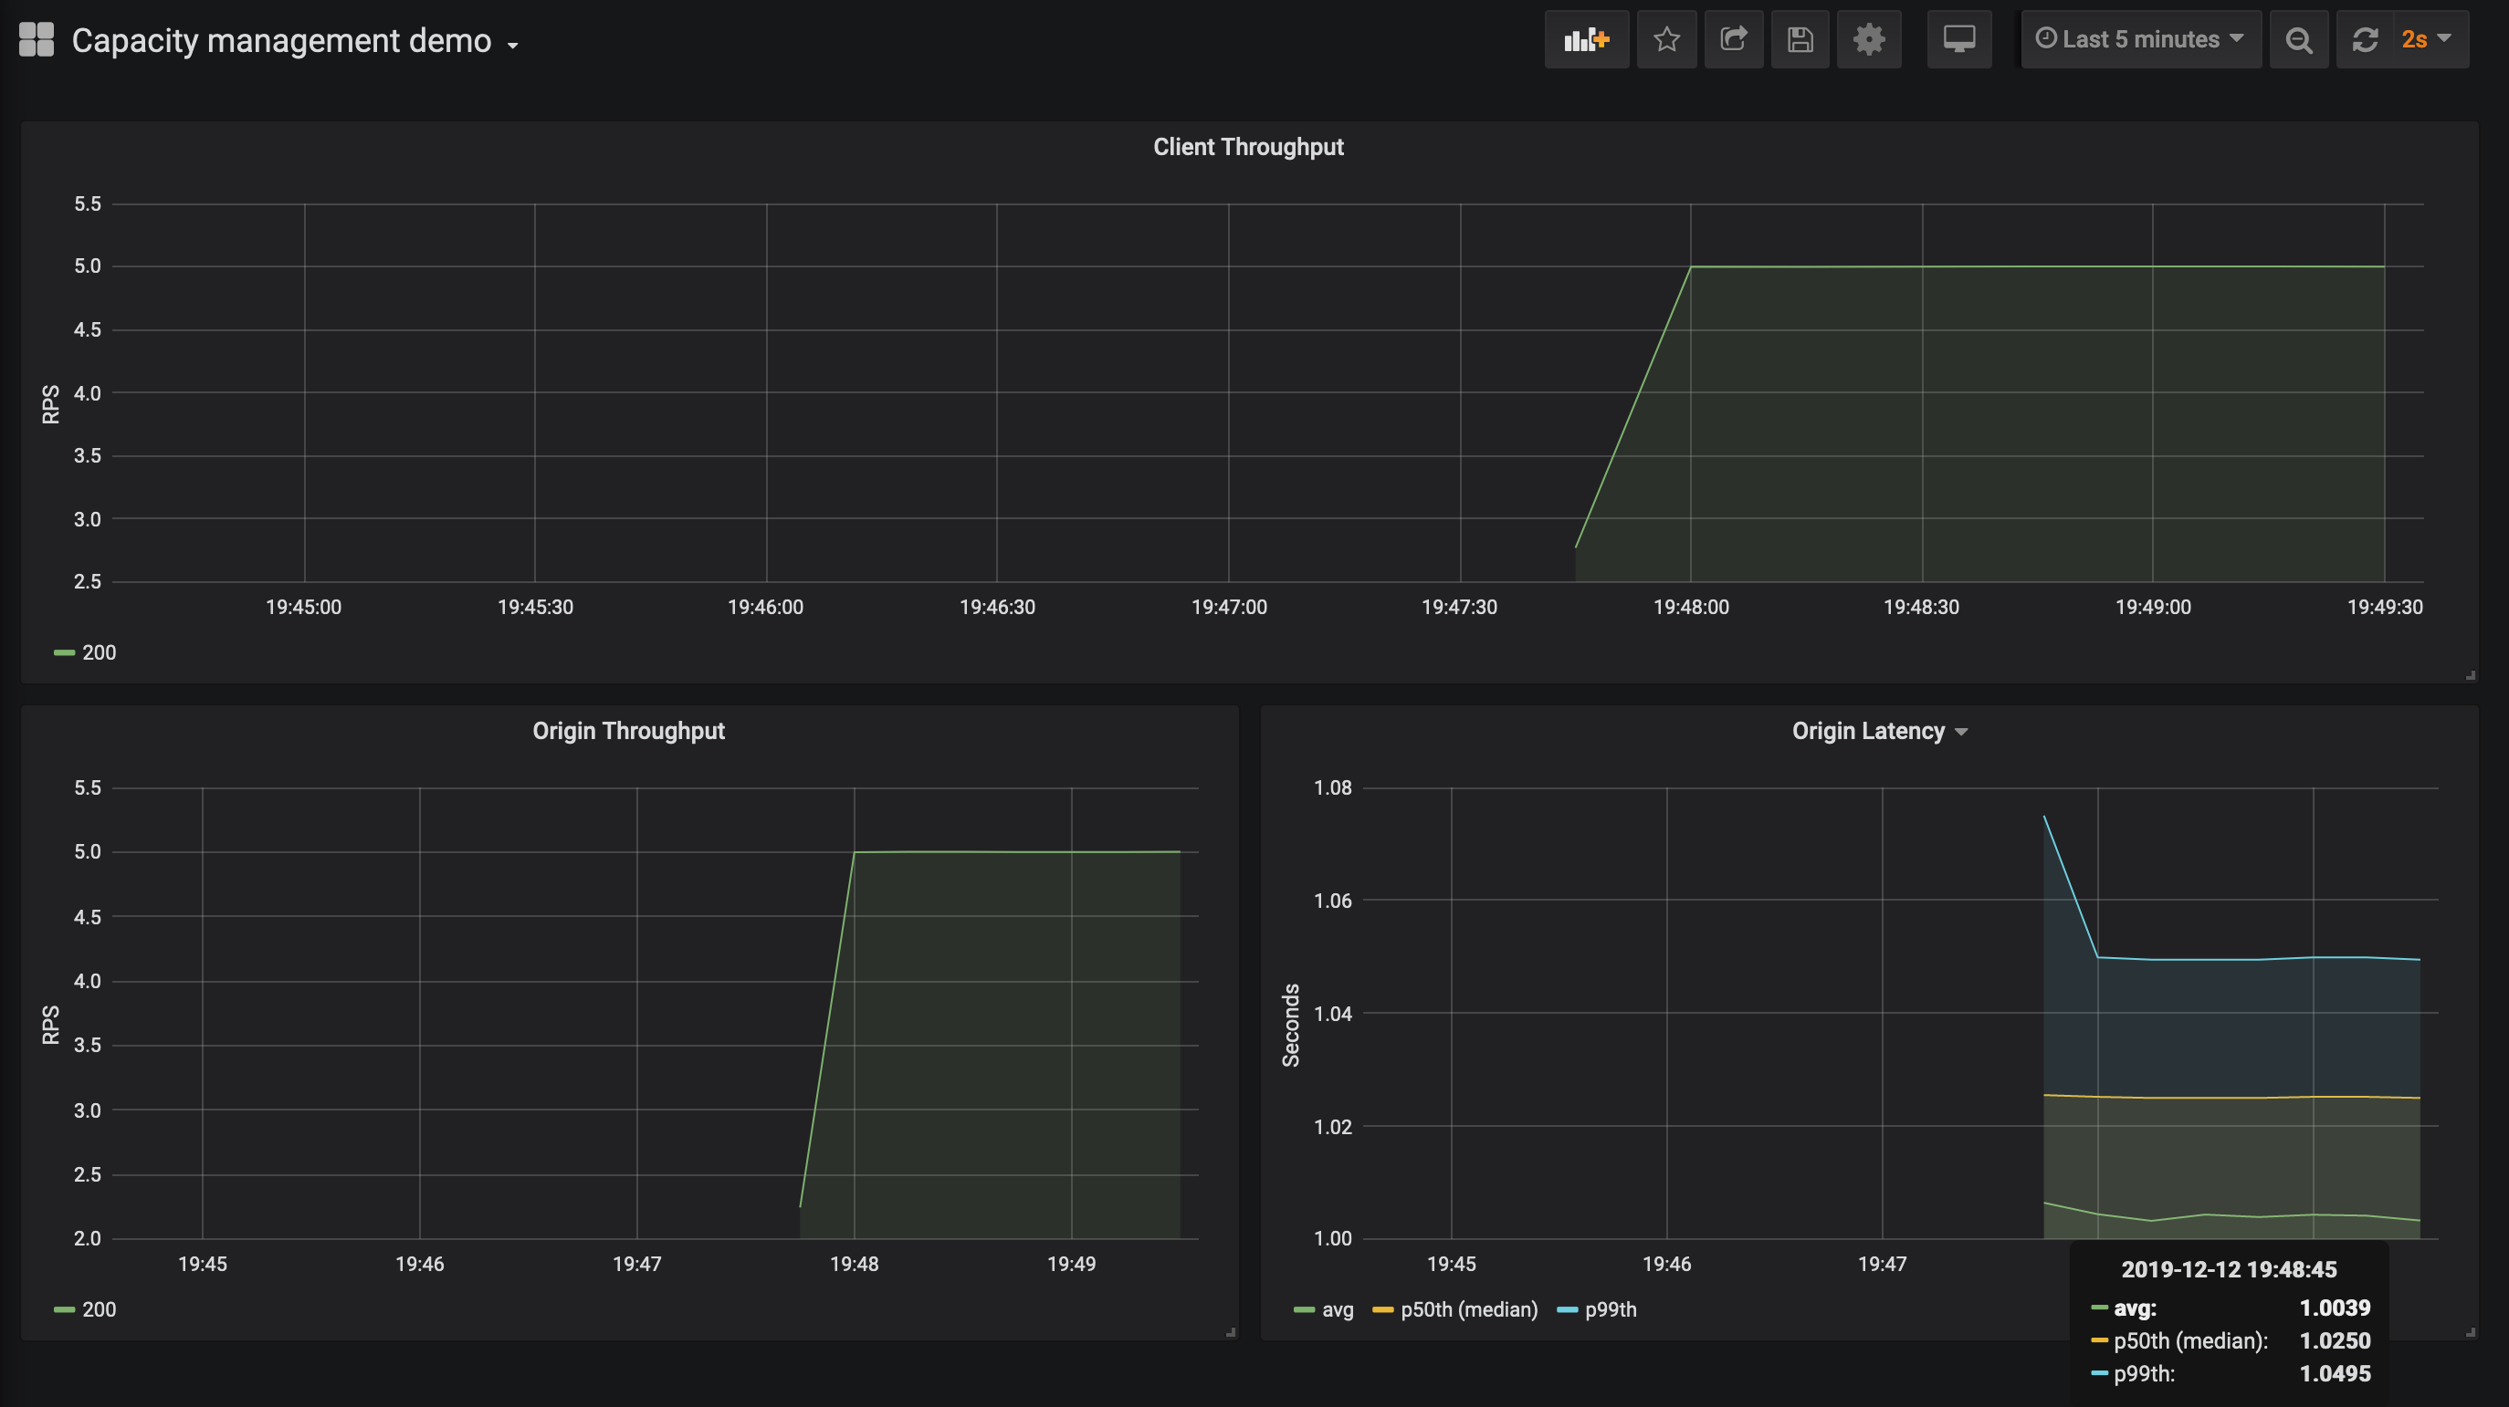
Task: Click green color line of Origin Throughput 200 legend
Action: [64, 1309]
